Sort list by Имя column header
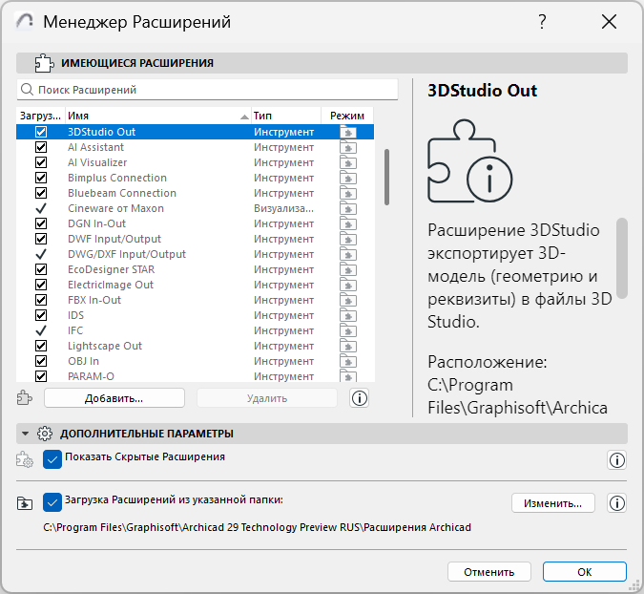The image size is (644, 594). coord(157,116)
